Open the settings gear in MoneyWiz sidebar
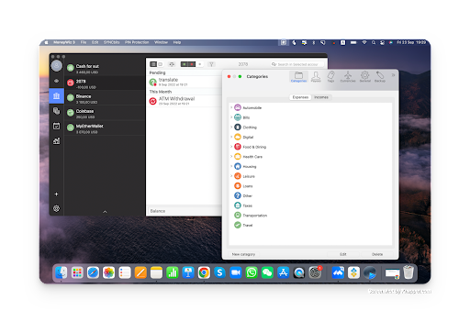 click(56, 208)
